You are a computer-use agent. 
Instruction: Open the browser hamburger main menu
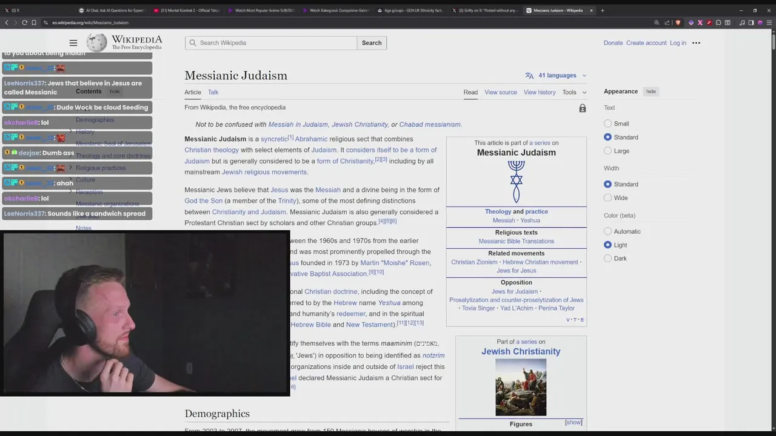tap(769, 22)
